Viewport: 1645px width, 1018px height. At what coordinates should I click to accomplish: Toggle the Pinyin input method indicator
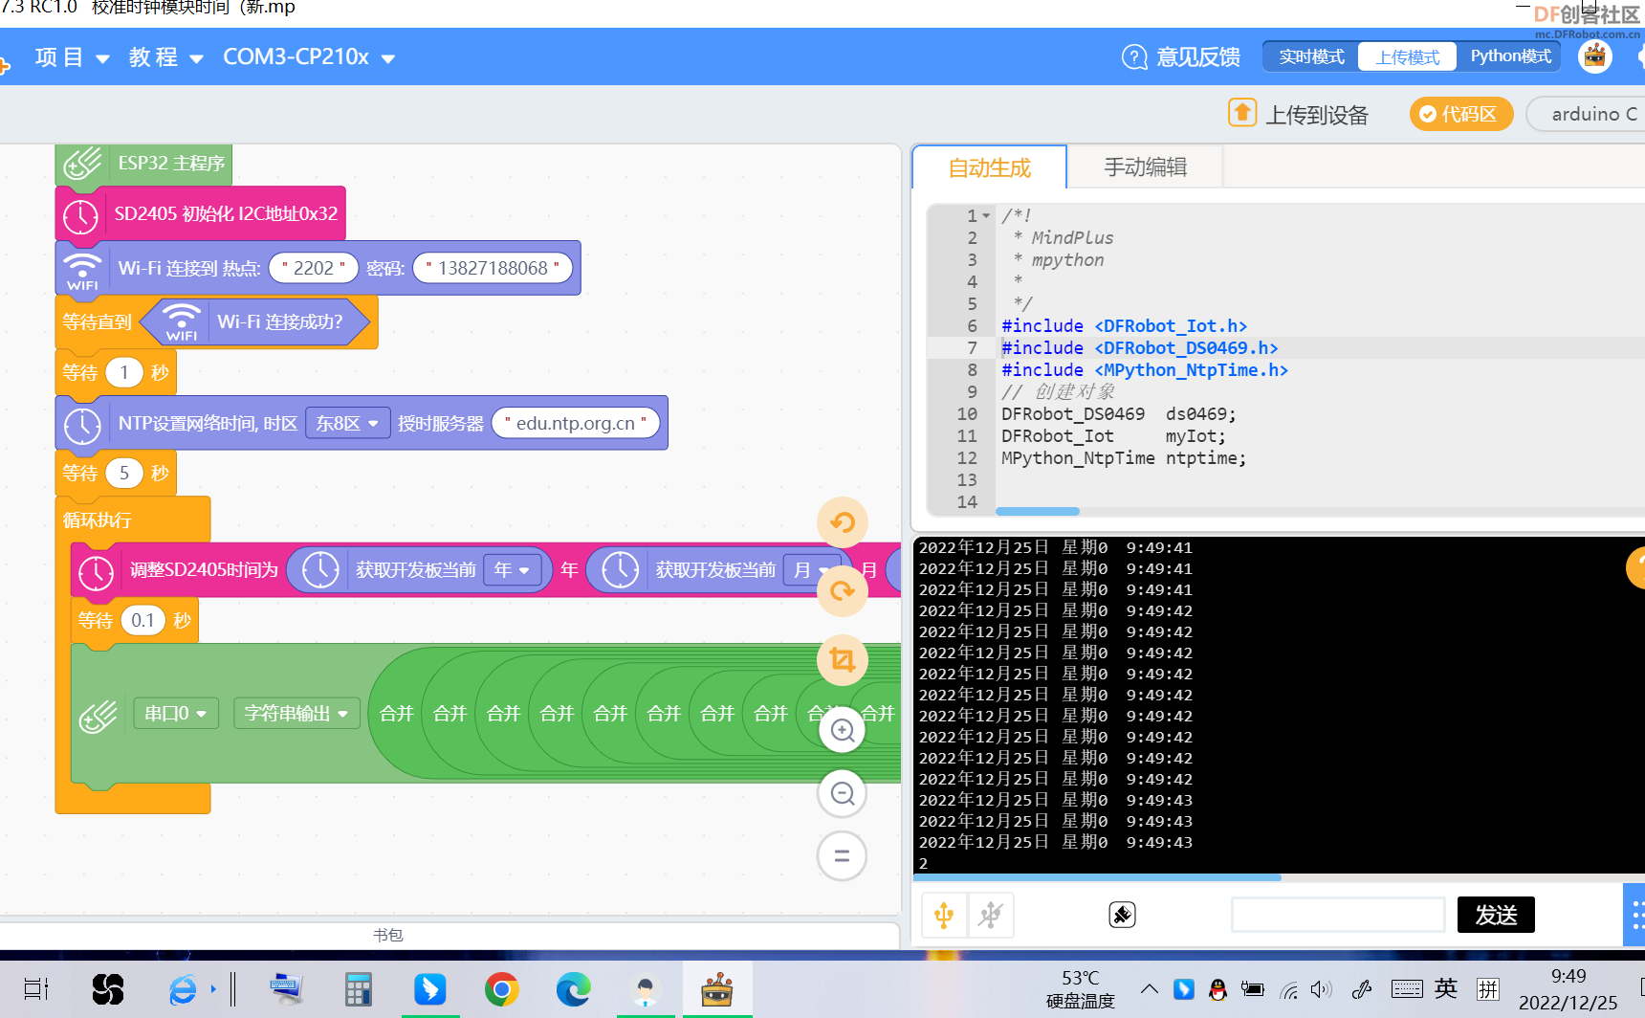(x=1487, y=989)
